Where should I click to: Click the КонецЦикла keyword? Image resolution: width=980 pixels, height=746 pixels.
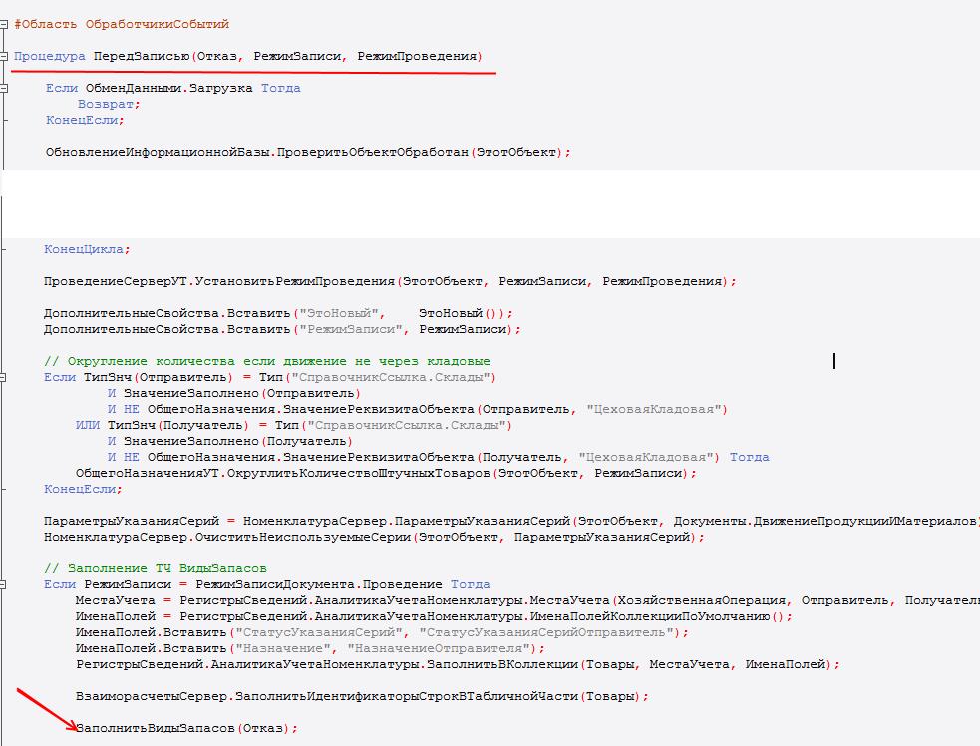[x=85, y=249]
